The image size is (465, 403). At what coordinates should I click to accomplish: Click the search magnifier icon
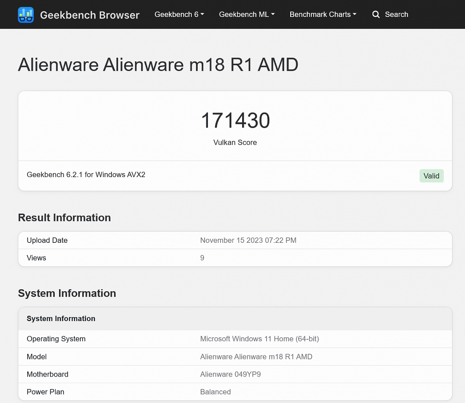click(376, 15)
